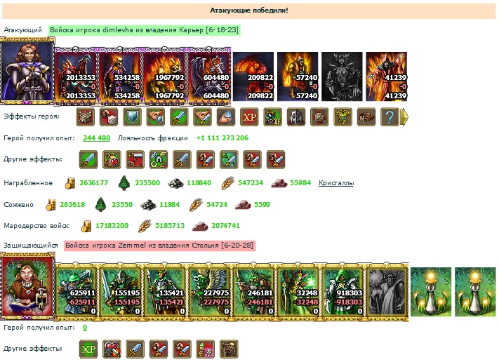Expand hero effects with yellow arrow
Image resolution: width=499 pixels, height=362 pixels.
coord(404,116)
